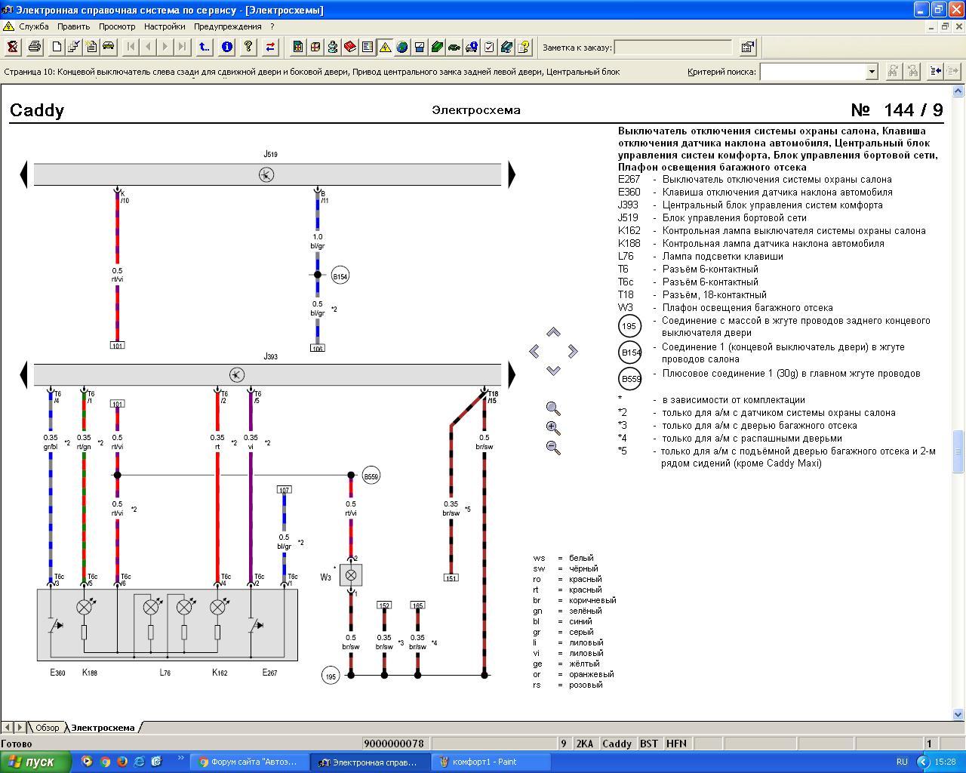Click the magnifier icon in the diagram
The height and width of the screenshot is (773, 966).
[553, 408]
